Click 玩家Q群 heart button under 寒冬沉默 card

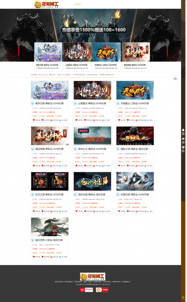click(36, 120)
